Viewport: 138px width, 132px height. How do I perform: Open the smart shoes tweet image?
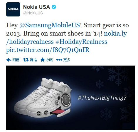tap(70, 98)
